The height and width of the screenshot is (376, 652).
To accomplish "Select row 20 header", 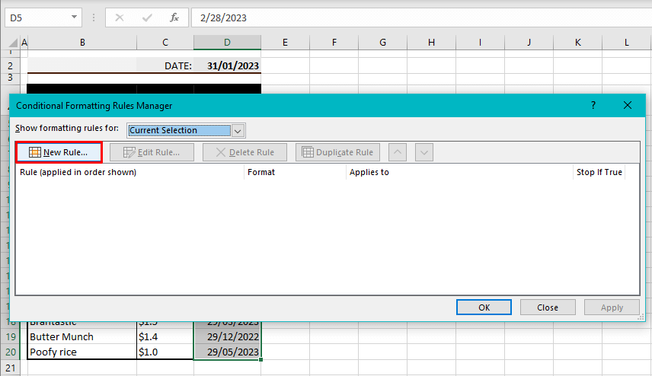I will pyautogui.click(x=10, y=352).
